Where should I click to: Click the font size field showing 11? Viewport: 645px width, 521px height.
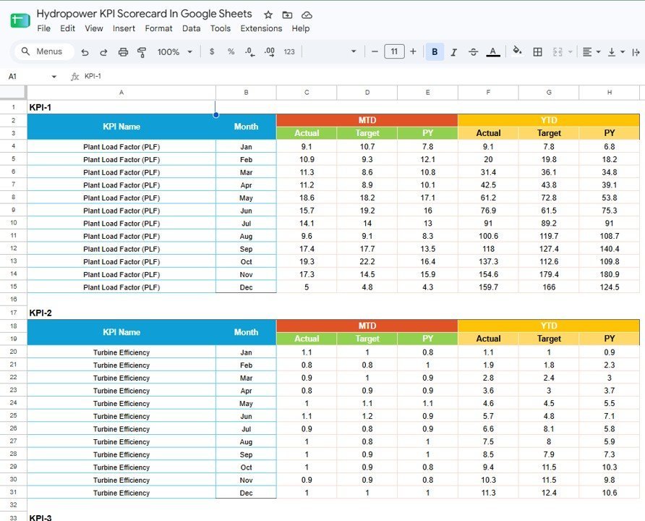[x=394, y=52]
